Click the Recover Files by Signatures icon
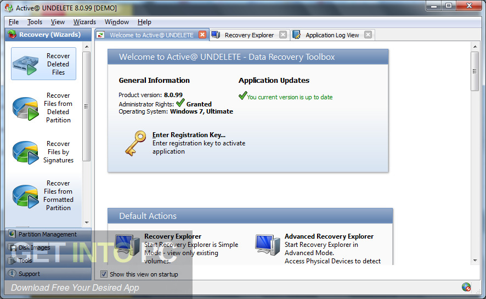Screen dimensions: 486x299 [25, 152]
